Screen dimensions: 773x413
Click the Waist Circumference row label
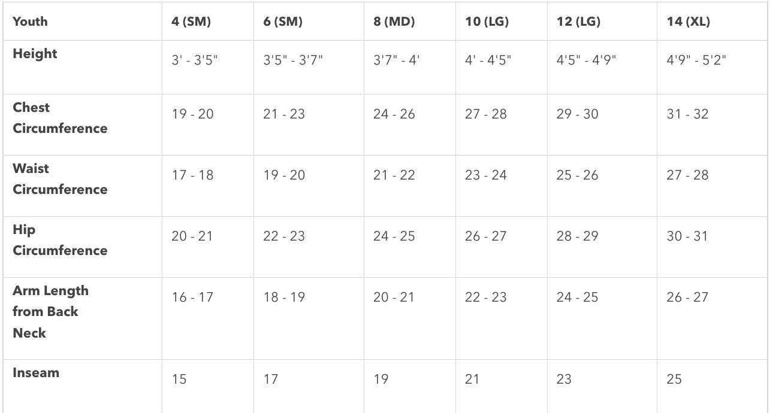tap(60, 179)
